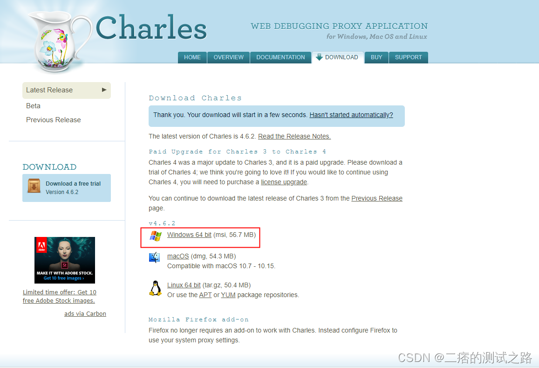Go to the SUPPORT page

click(409, 57)
